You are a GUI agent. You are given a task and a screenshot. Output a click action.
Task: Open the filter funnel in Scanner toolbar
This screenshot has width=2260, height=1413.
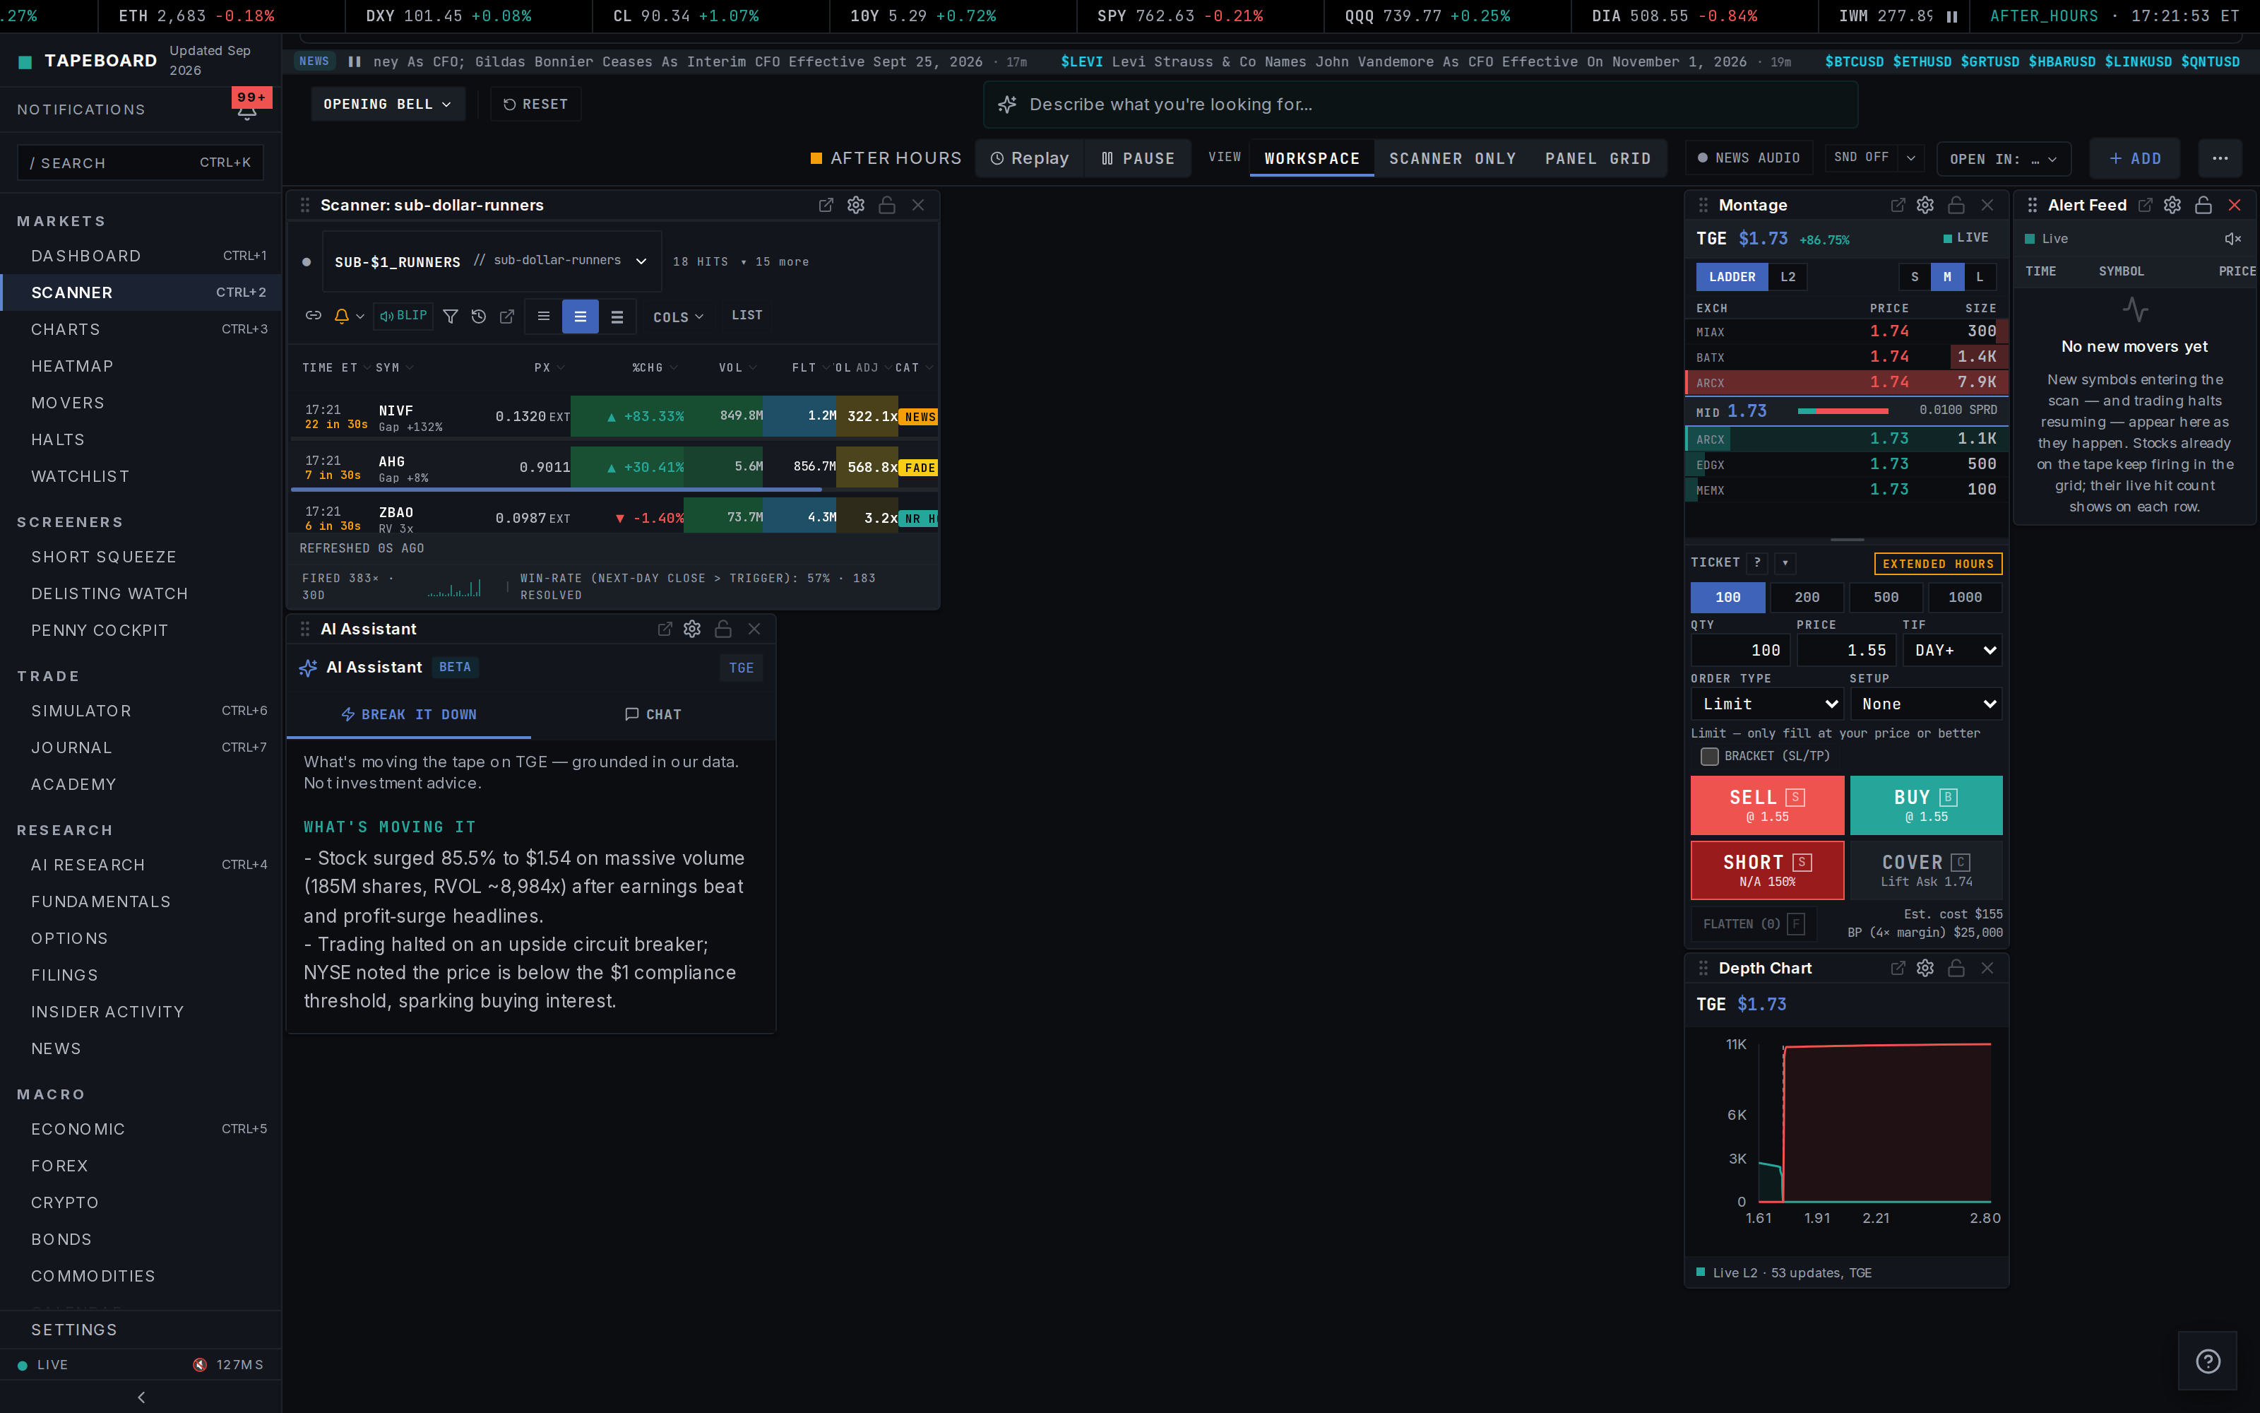click(x=450, y=316)
